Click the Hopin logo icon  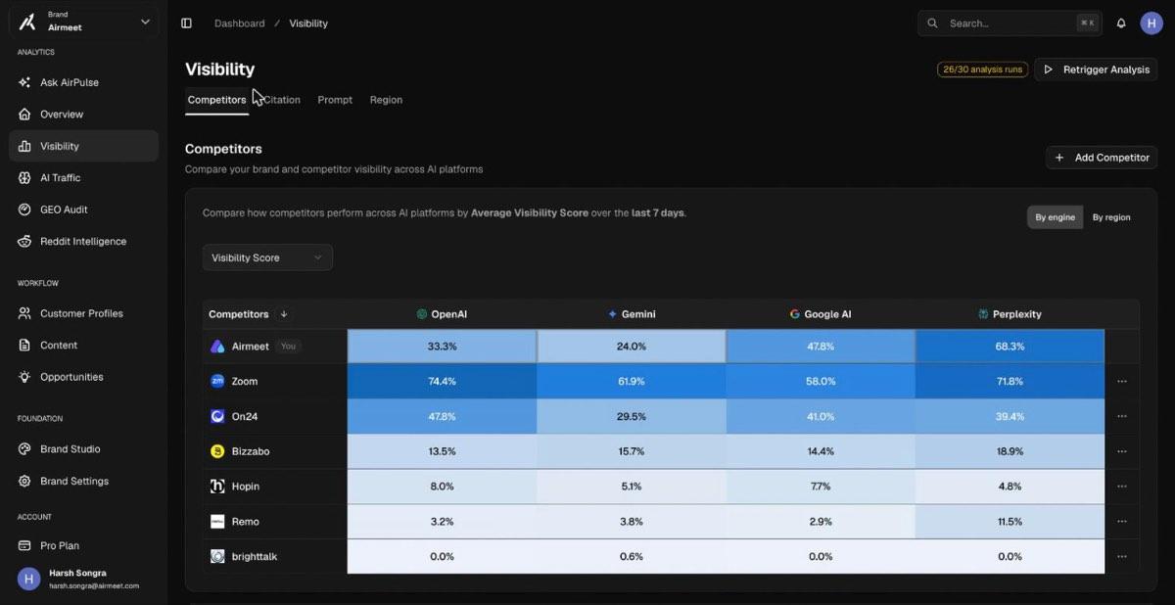(x=217, y=487)
